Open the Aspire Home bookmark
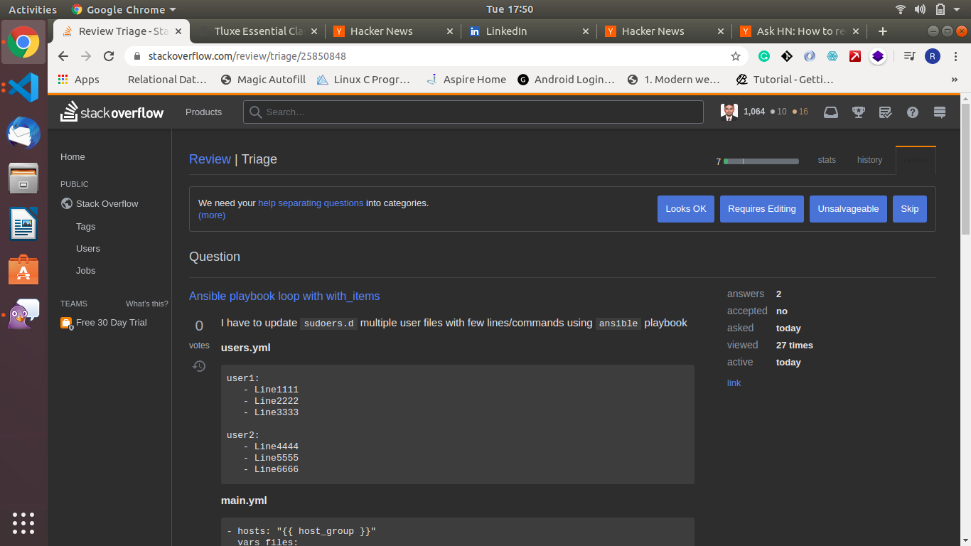The height and width of the screenshot is (546, 971). point(466,80)
